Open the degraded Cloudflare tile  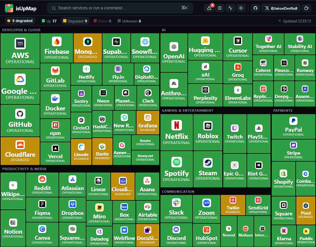click(20, 151)
